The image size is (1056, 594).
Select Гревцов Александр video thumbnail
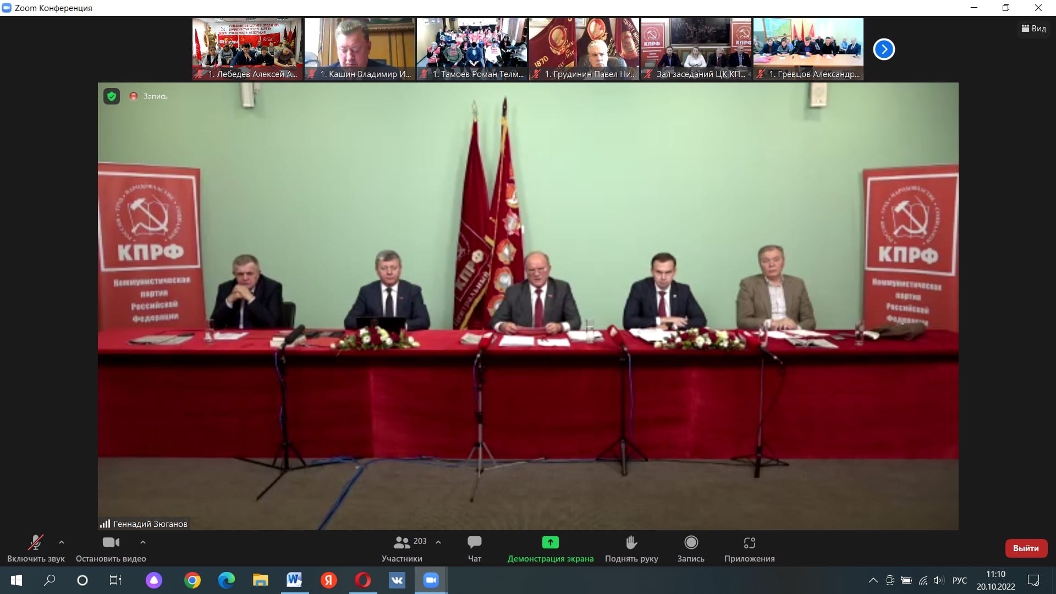[x=809, y=49]
